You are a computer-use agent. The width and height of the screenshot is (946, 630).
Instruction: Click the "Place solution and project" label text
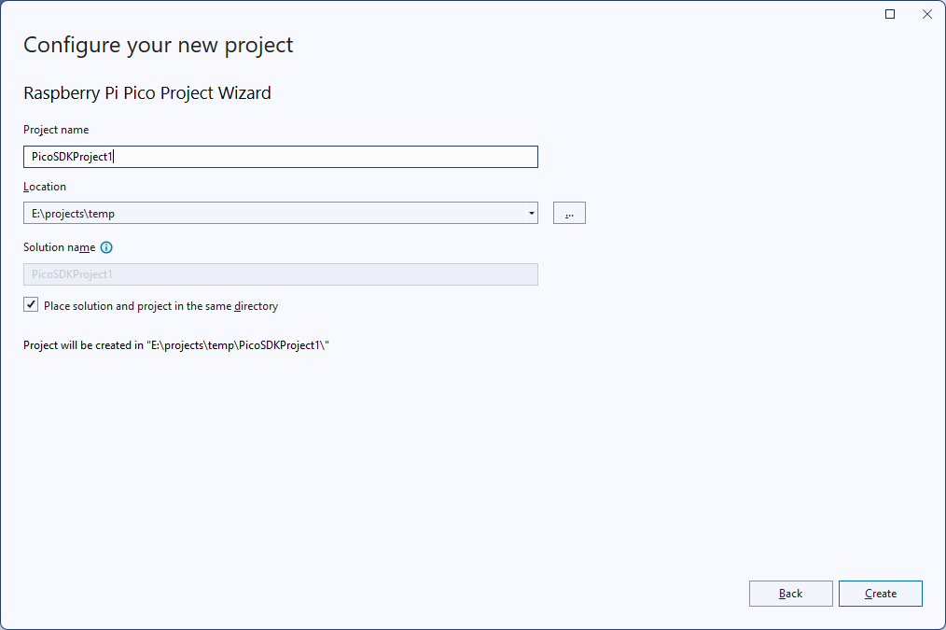(160, 306)
